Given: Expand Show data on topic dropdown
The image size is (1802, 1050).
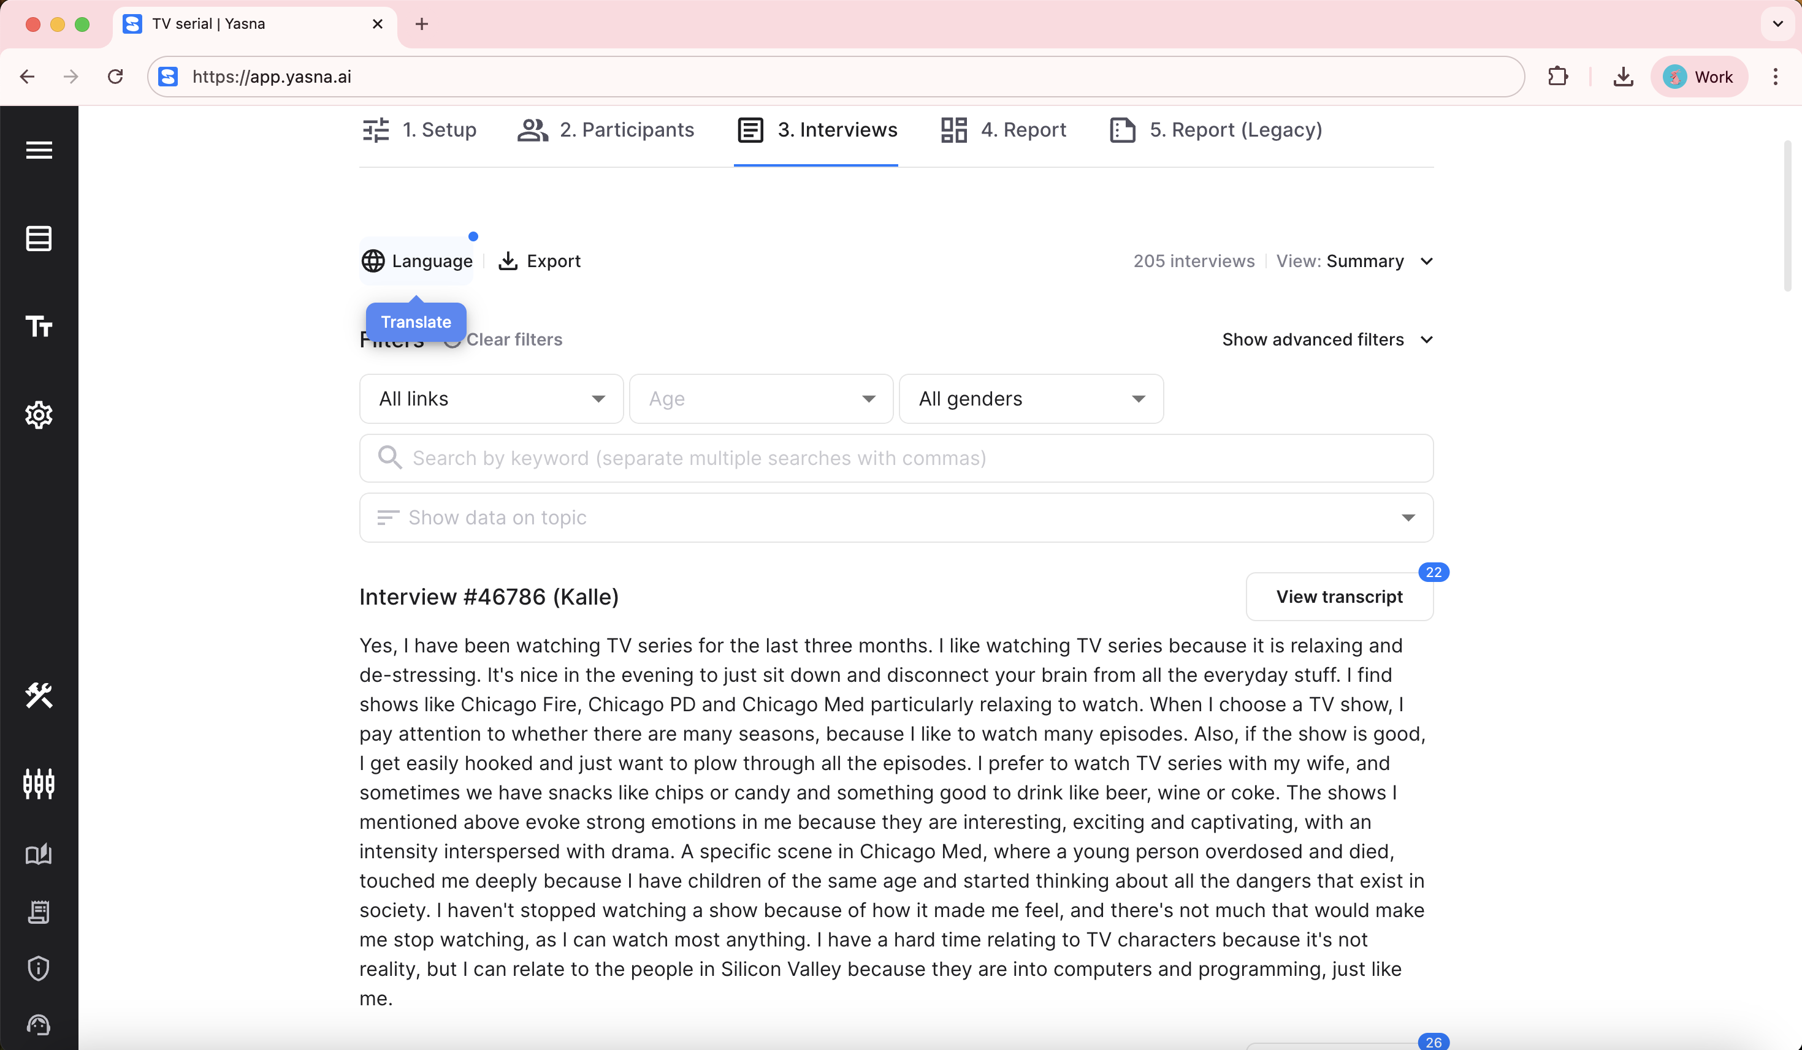Looking at the screenshot, I should [x=896, y=518].
